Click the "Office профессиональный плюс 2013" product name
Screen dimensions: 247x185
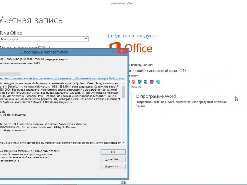coord(157,71)
